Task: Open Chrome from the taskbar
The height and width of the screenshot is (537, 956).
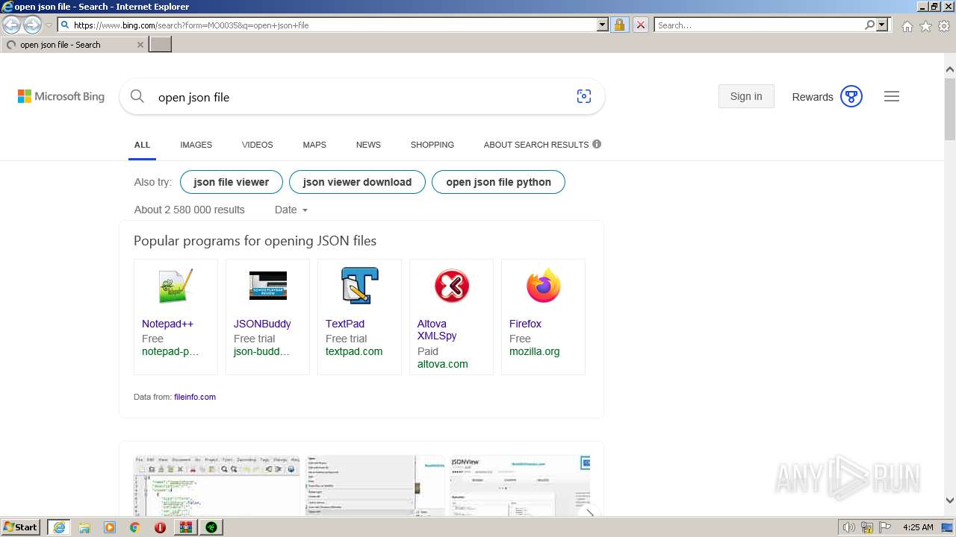Action: (x=134, y=527)
